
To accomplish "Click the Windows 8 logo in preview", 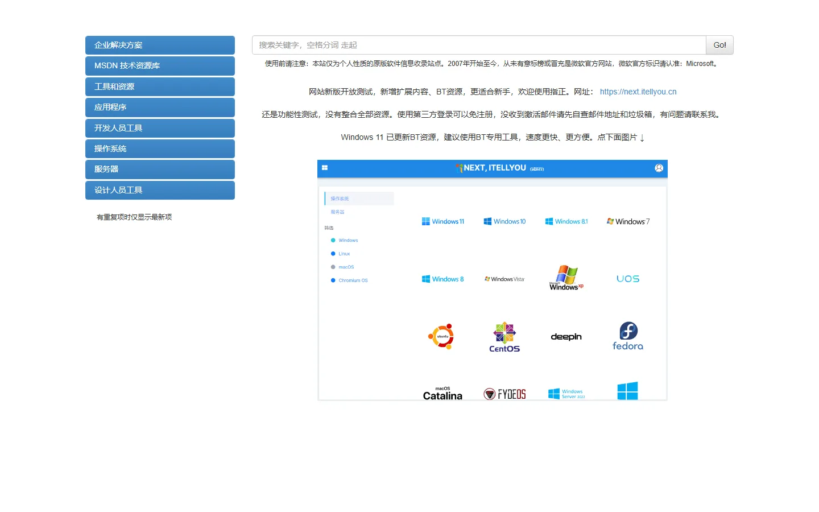I will [443, 279].
